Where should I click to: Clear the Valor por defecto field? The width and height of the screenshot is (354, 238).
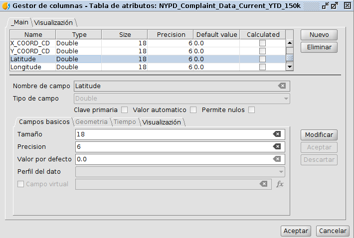point(277,159)
